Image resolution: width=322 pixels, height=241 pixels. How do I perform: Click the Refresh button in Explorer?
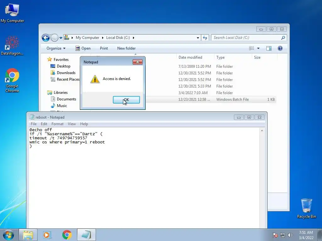tap(205, 38)
